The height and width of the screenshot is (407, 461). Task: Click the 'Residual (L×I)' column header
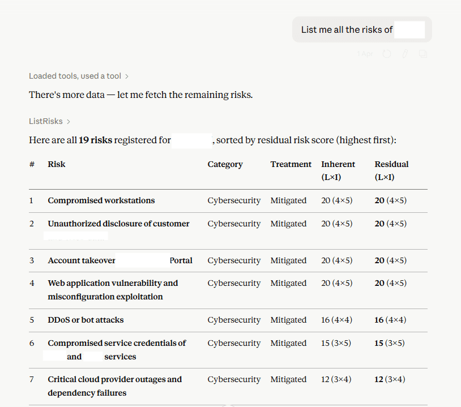coord(391,170)
